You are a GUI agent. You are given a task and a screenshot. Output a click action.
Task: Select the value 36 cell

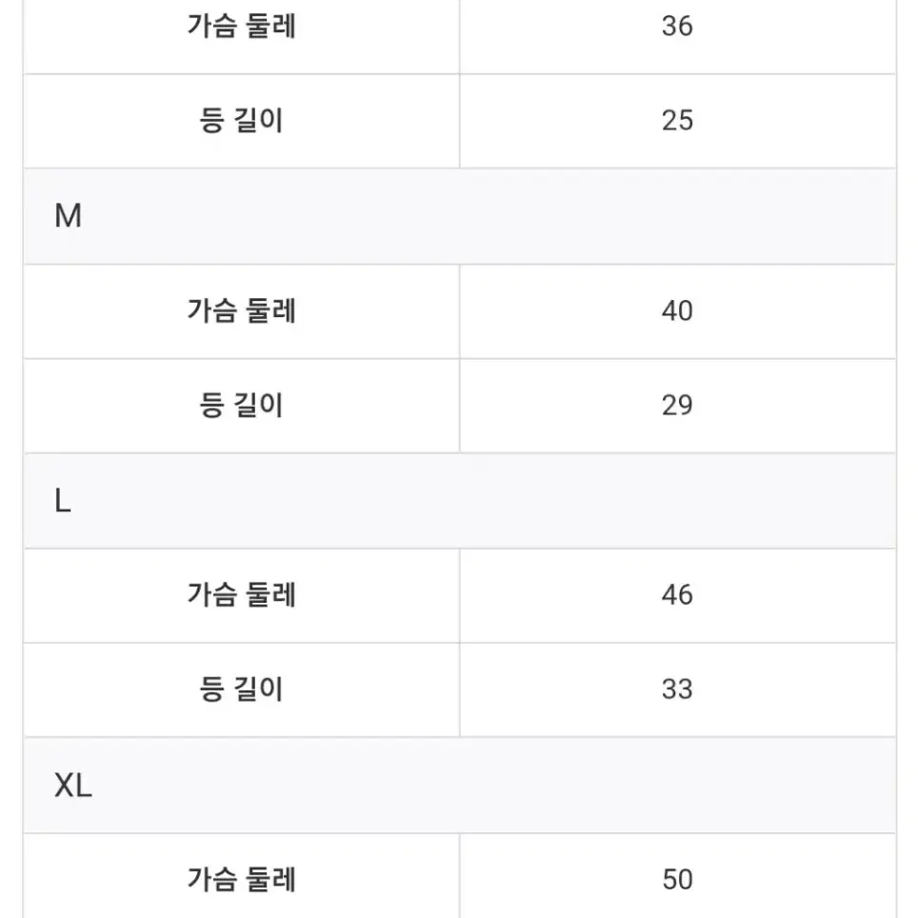pyautogui.click(x=678, y=27)
